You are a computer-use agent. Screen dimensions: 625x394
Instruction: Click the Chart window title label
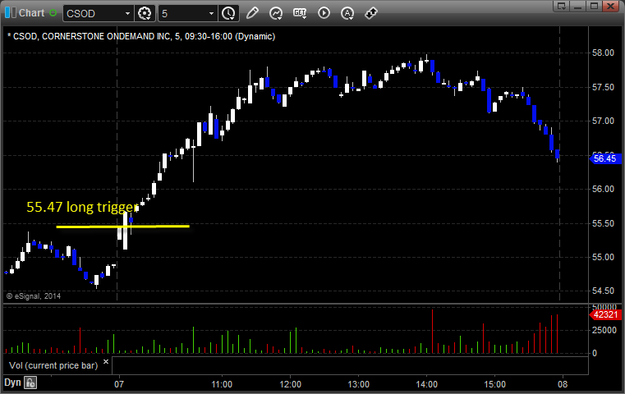coord(32,13)
